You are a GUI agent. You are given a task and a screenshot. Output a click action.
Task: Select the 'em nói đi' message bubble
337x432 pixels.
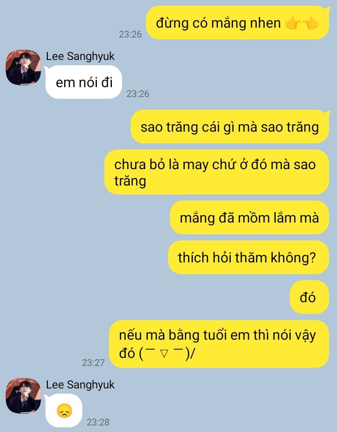83,82
